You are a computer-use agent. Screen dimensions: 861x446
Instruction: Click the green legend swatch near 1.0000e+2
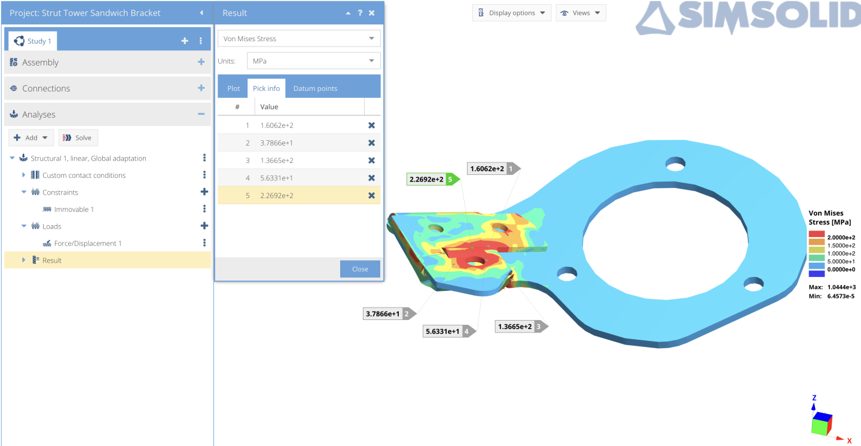click(816, 257)
